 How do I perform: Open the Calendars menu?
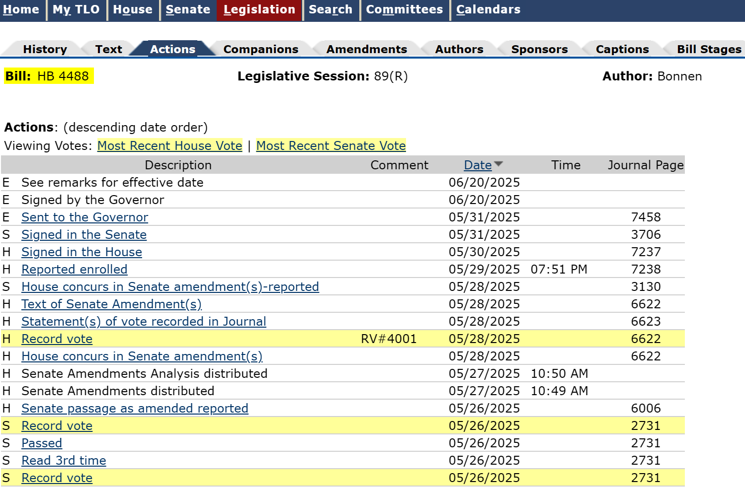click(488, 9)
